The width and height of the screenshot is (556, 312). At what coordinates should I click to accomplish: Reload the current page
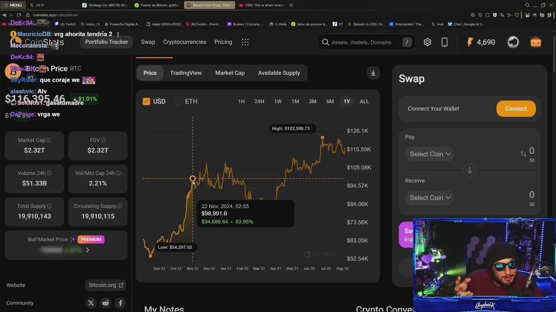[19, 15]
